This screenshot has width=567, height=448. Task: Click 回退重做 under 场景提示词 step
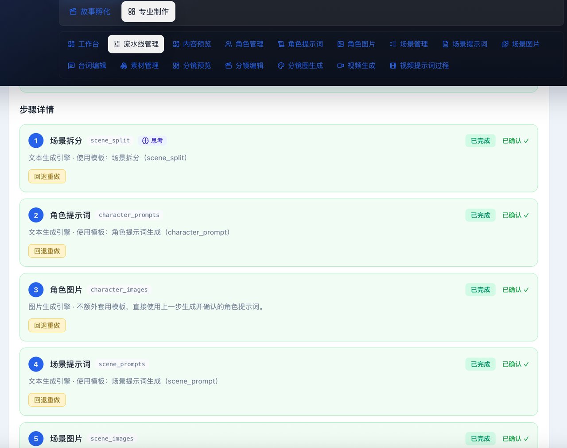(x=47, y=400)
